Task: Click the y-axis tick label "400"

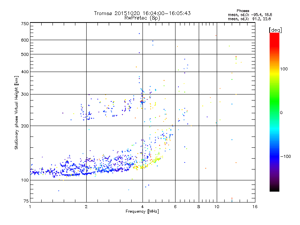Action: tap(25, 72)
